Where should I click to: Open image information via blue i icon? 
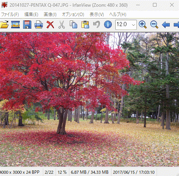pyautogui.click(x=108, y=24)
